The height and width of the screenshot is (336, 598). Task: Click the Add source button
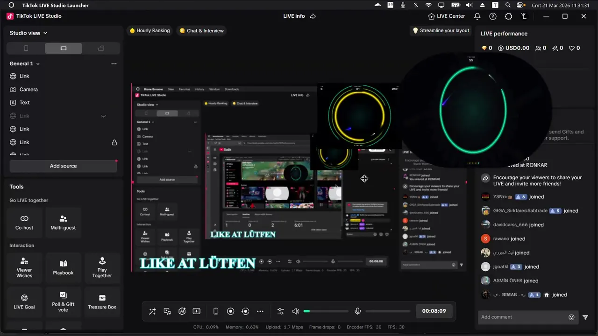63,166
